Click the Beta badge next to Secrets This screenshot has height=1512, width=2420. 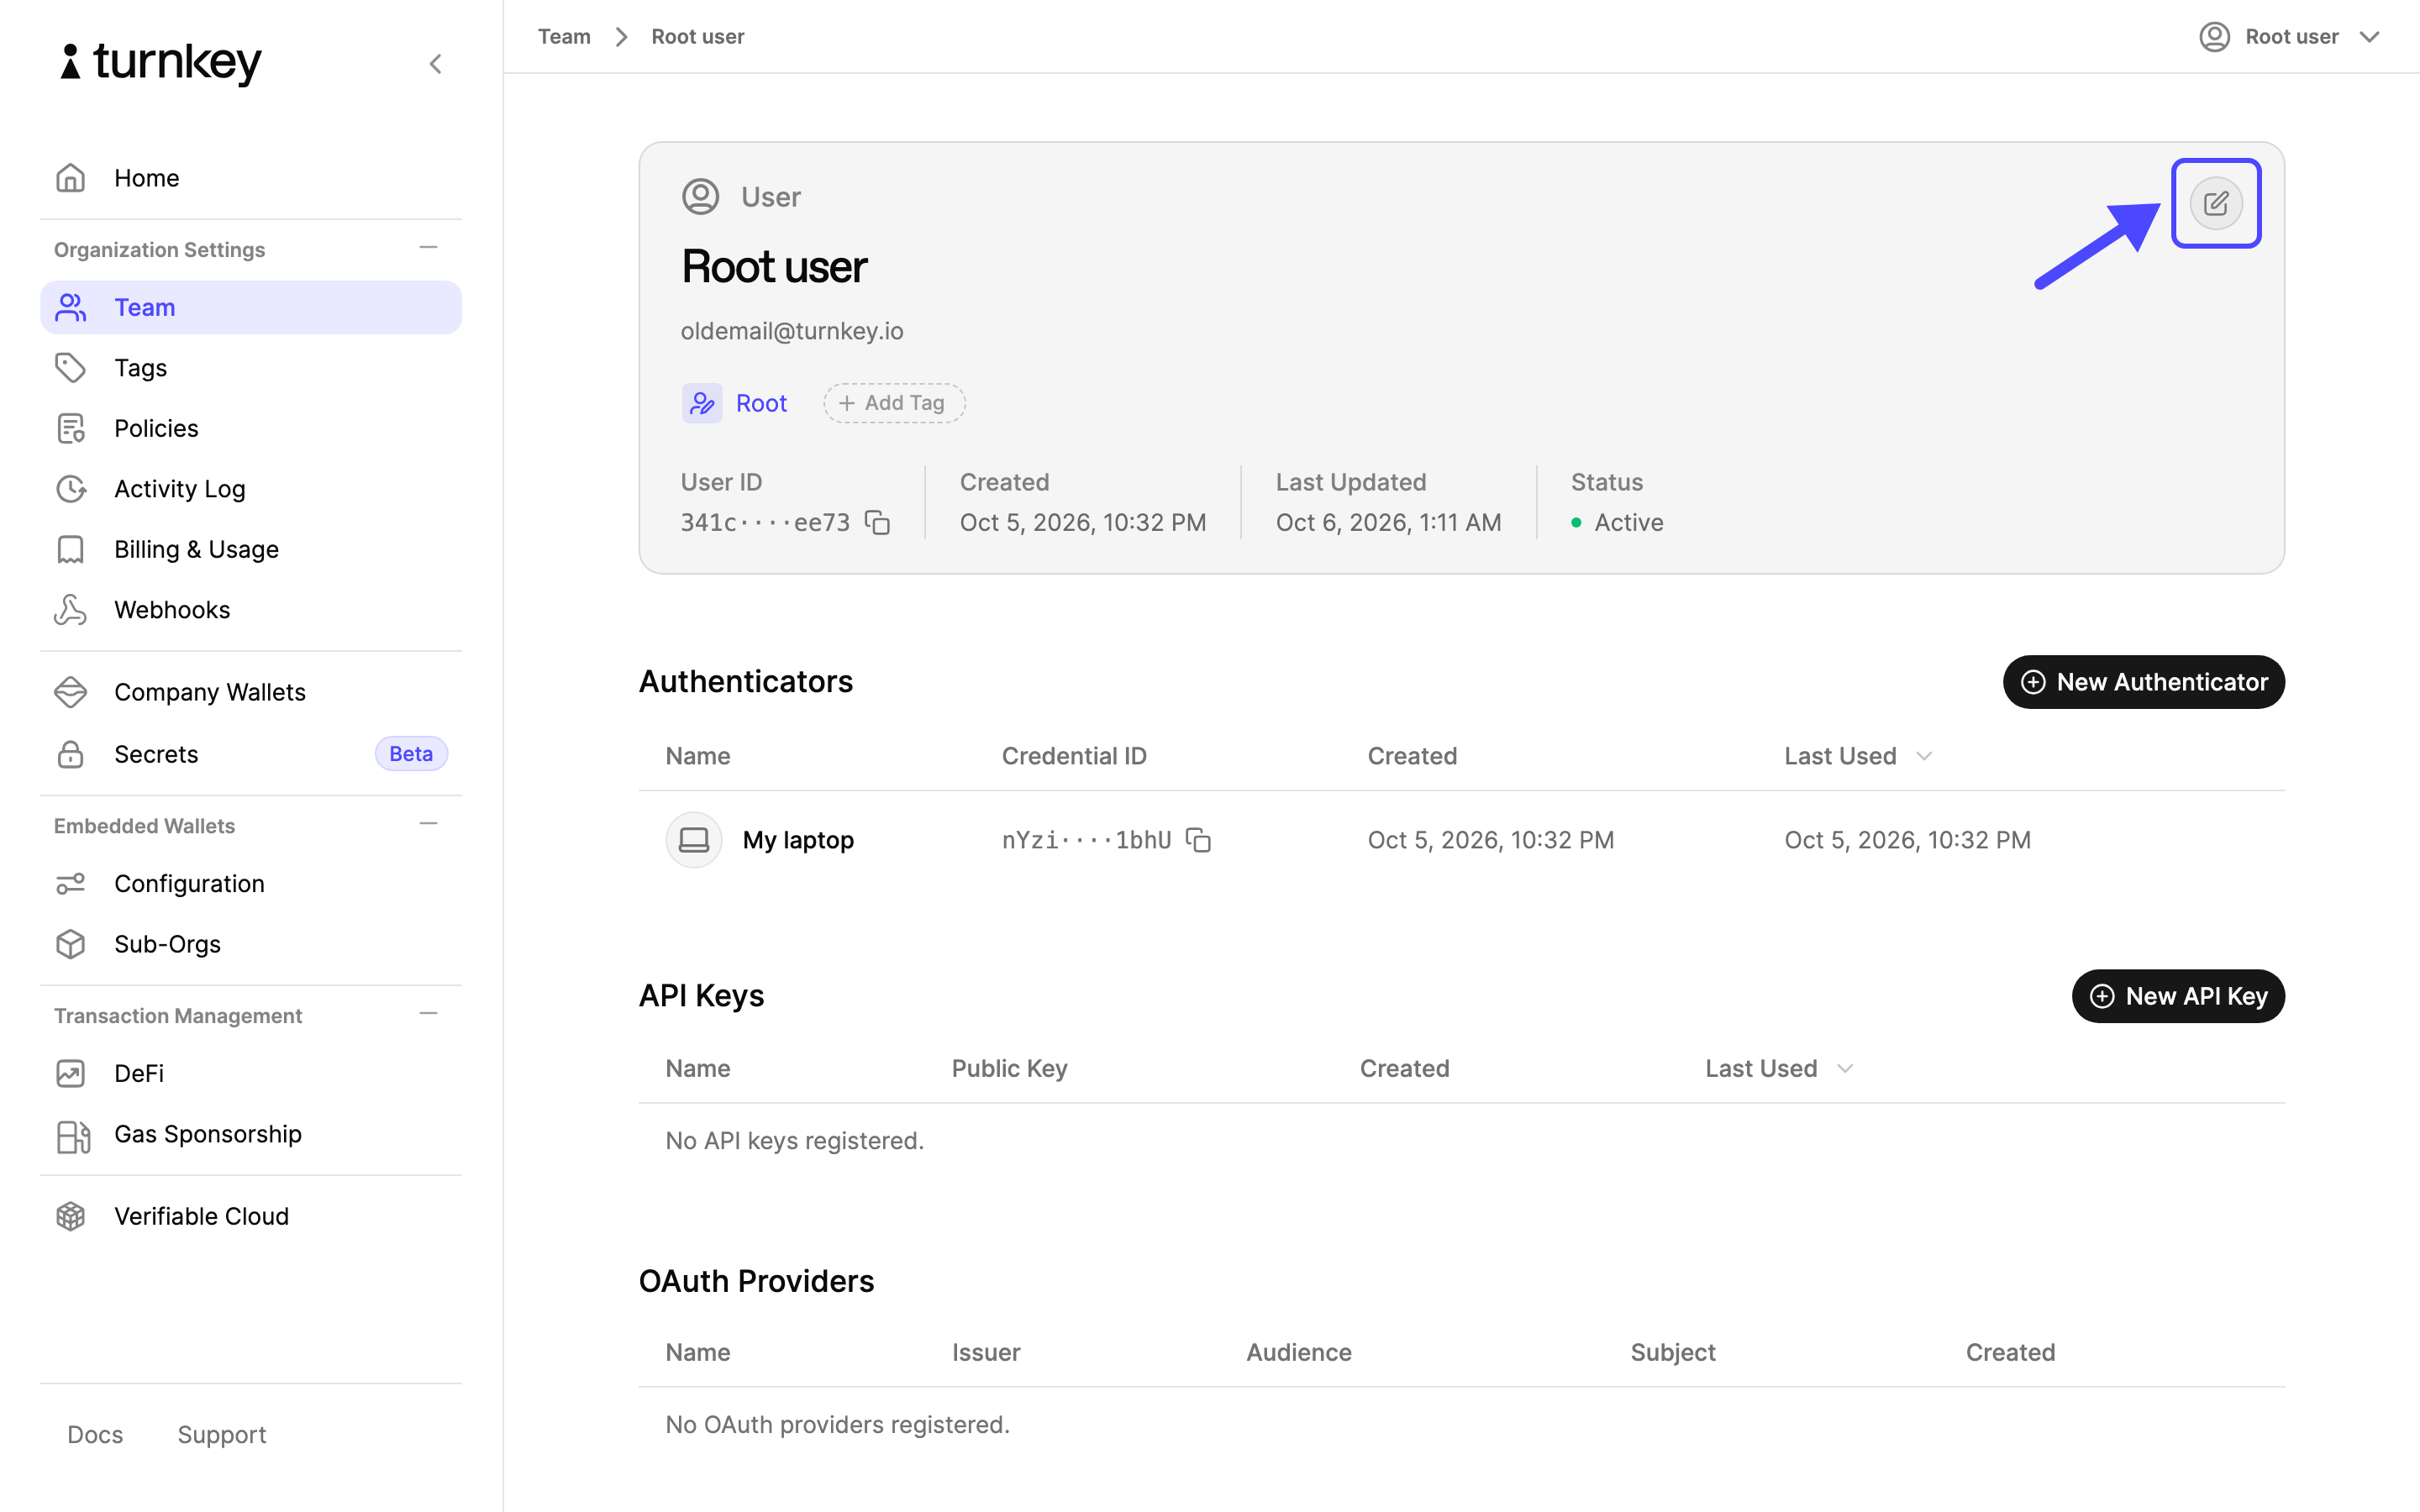coord(411,754)
